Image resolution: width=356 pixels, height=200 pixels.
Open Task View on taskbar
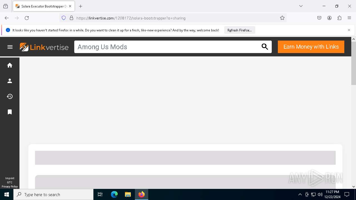[x=100, y=194]
